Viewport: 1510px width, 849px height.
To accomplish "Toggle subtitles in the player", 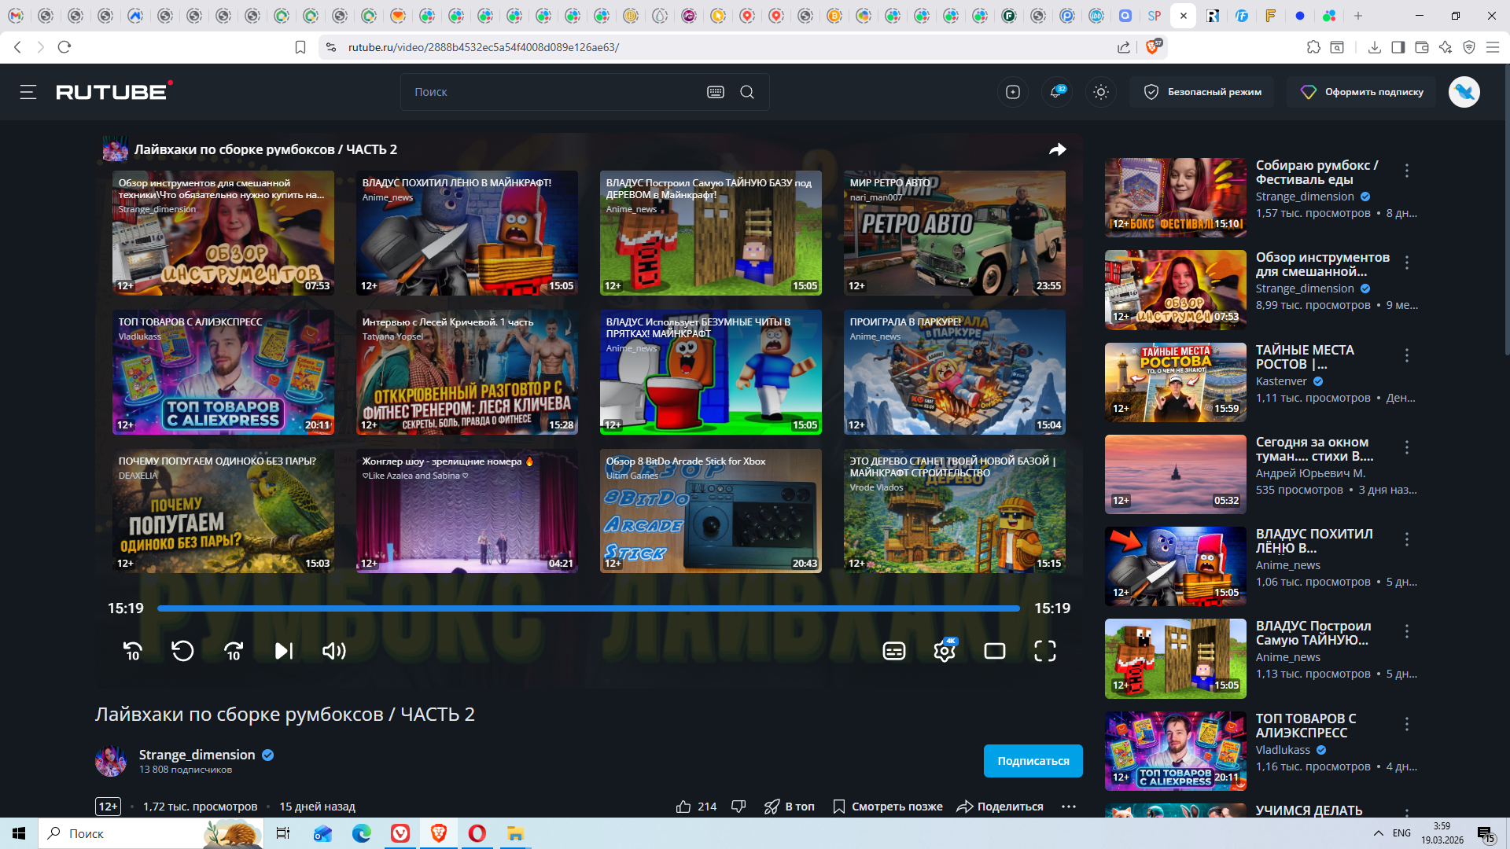I will (x=894, y=651).
